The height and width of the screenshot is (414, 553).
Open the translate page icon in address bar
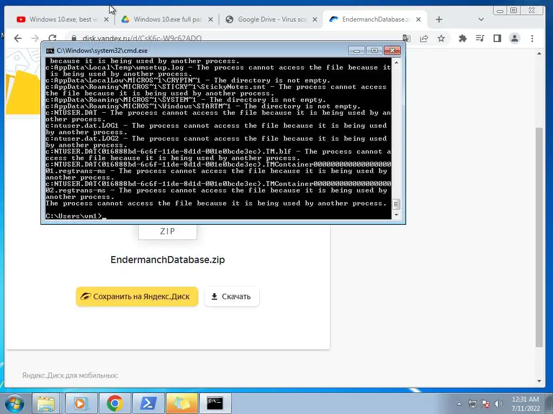[x=406, y=38]
